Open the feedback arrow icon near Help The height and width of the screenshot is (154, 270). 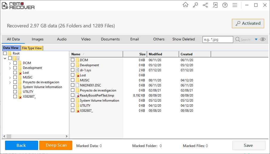click(215, 5)
